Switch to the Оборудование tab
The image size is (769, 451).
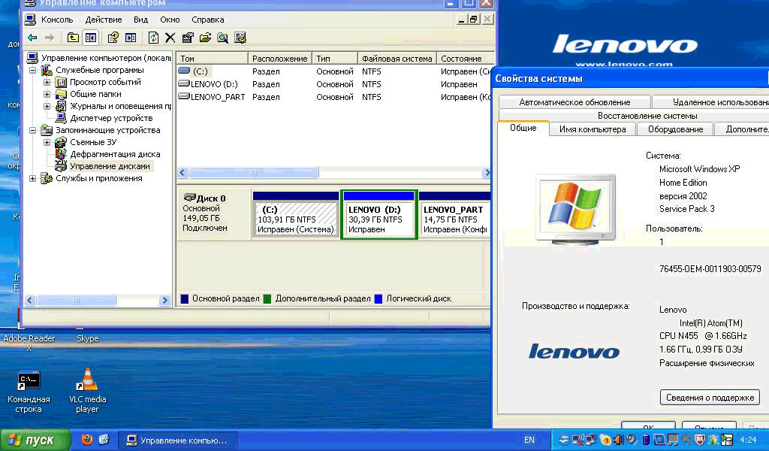[x=675, y=129]
